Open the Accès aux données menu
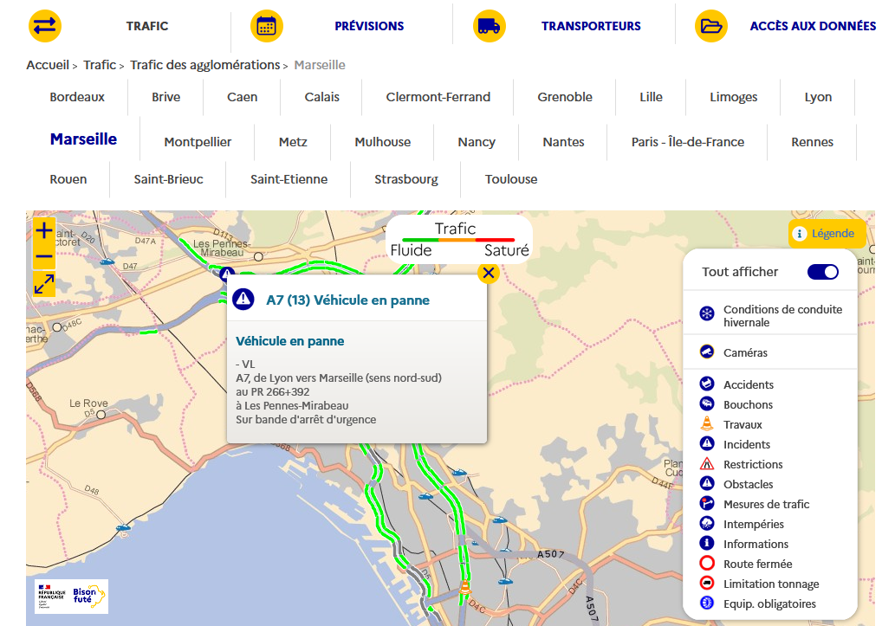895x626 pixels. pos(813,26)
